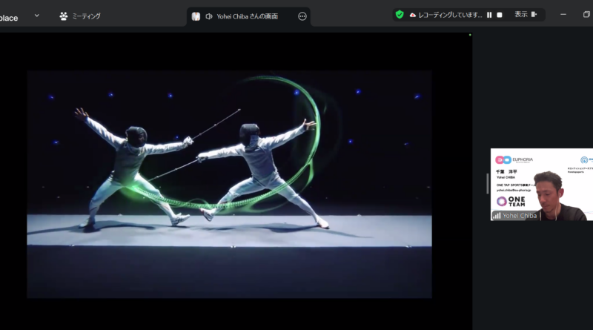Open the Workplace dropdown chevron
Viewport: 593px width, 330px height.
pos(37,16)
